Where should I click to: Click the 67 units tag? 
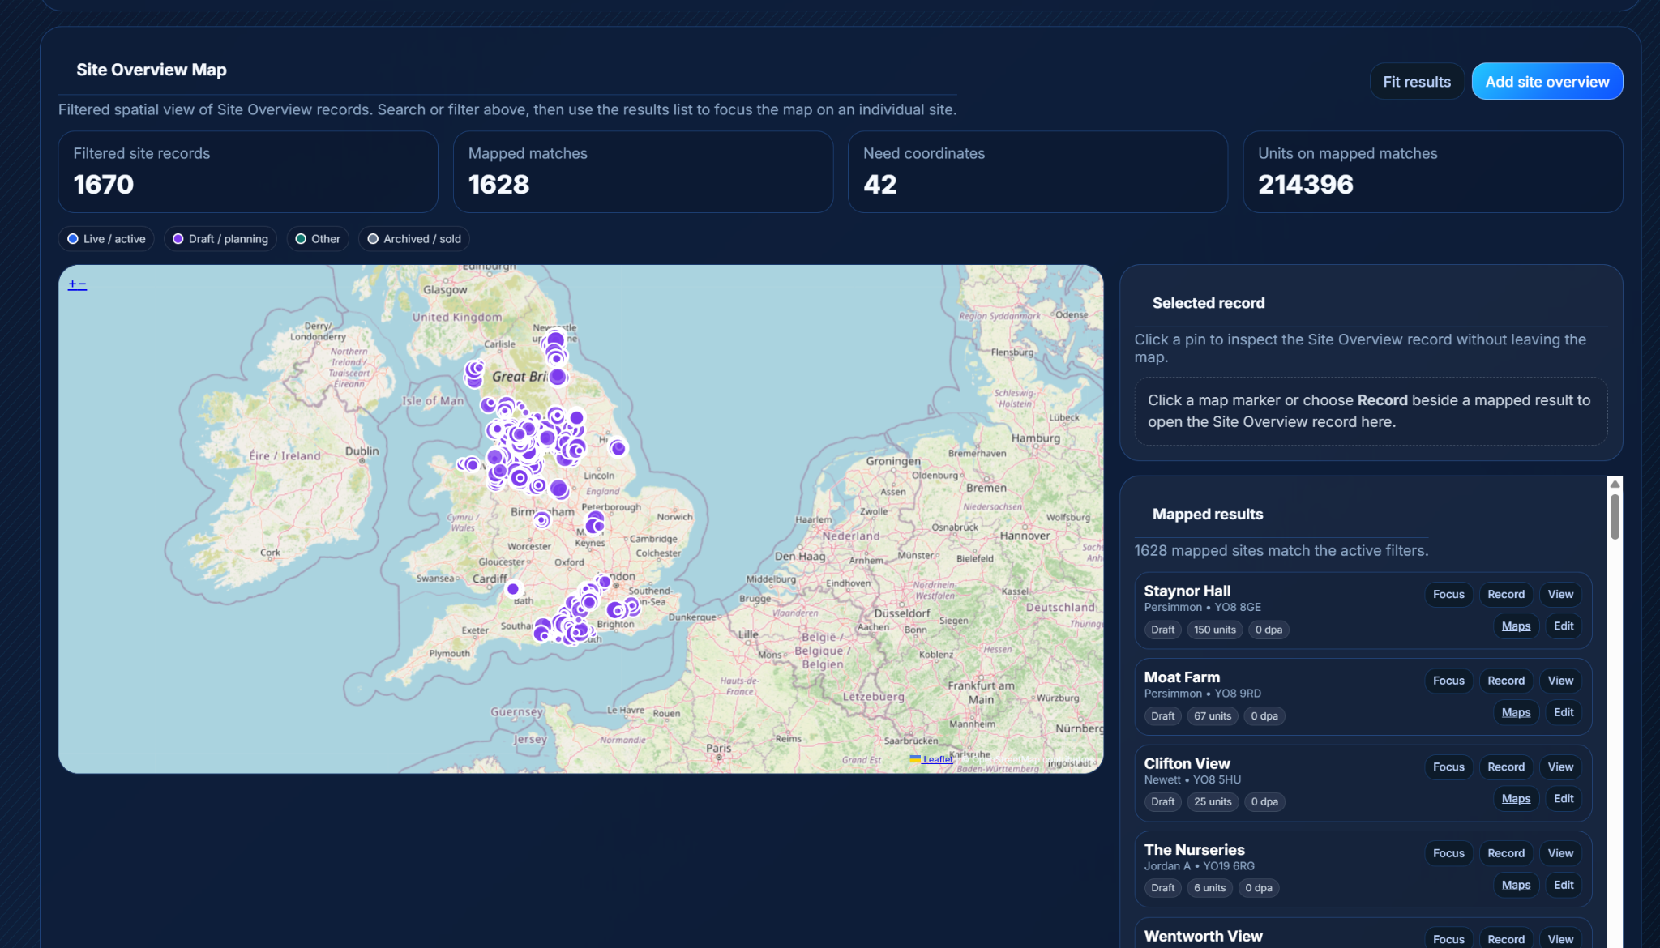pos(1212,716)
